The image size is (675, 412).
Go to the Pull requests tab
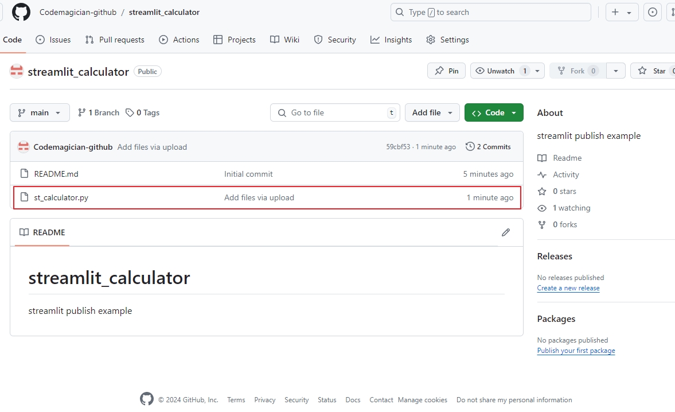115,40
